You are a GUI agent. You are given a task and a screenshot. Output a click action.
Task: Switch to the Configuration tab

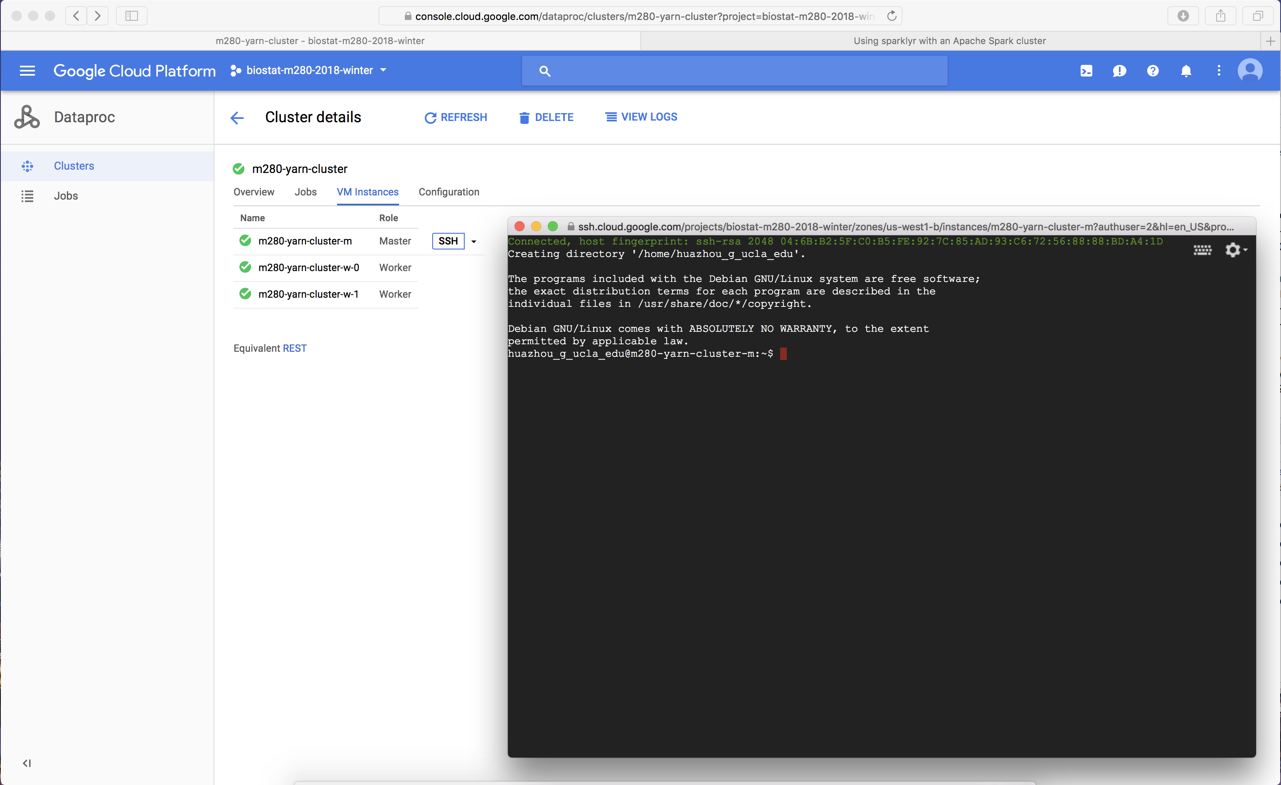point(448,192)
